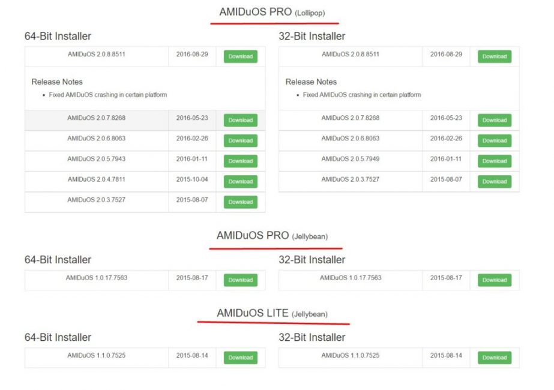Viewport: 554px width, 390px height.
Task: Click AMIDuOS PRO (Jellybean) heading
Action: click(272, 236)
